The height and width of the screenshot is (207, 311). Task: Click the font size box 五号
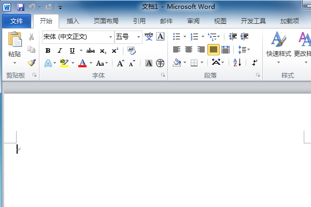[125, 37]
